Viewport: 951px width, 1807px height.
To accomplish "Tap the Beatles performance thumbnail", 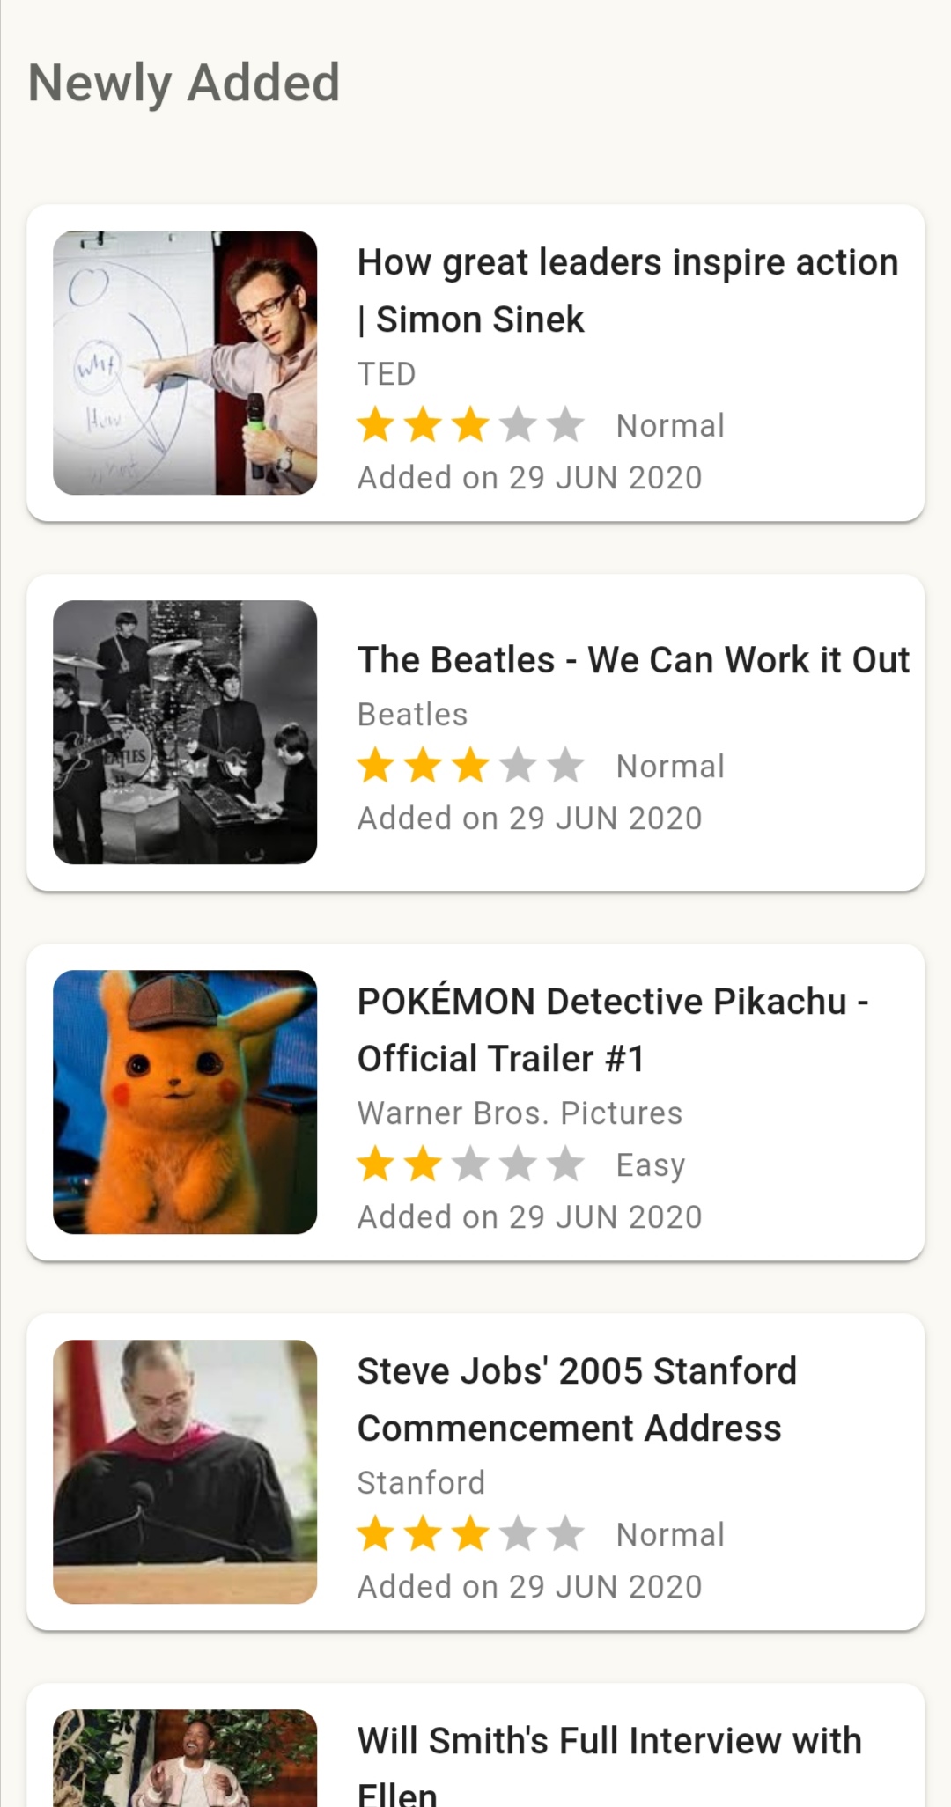I will 185,732.
